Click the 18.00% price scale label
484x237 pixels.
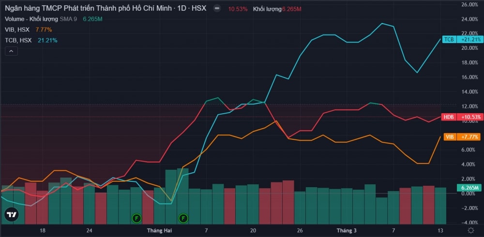click(x=469, y=63)
